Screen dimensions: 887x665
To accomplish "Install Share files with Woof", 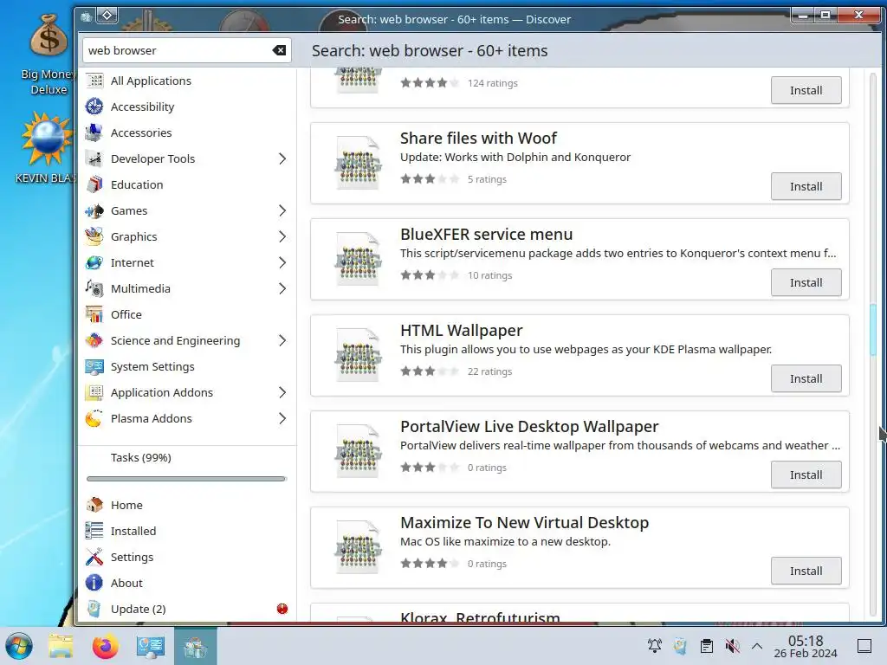I will [x=806, y=187].
